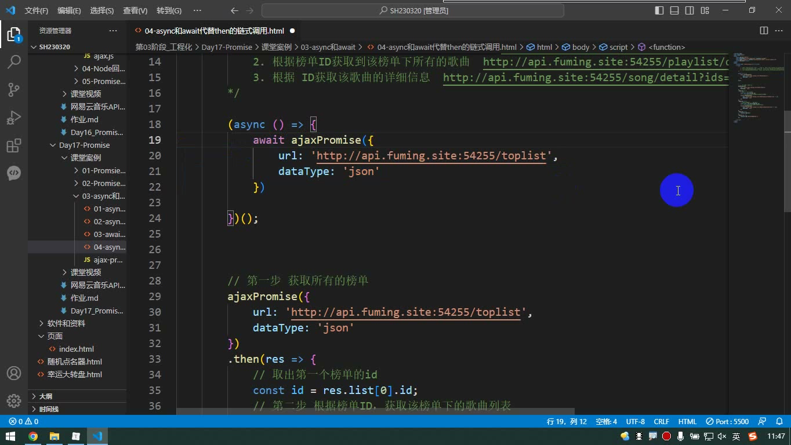
Task: Open the Search view in activity bar
Action: pyautogui.click(x=14, y=61)
